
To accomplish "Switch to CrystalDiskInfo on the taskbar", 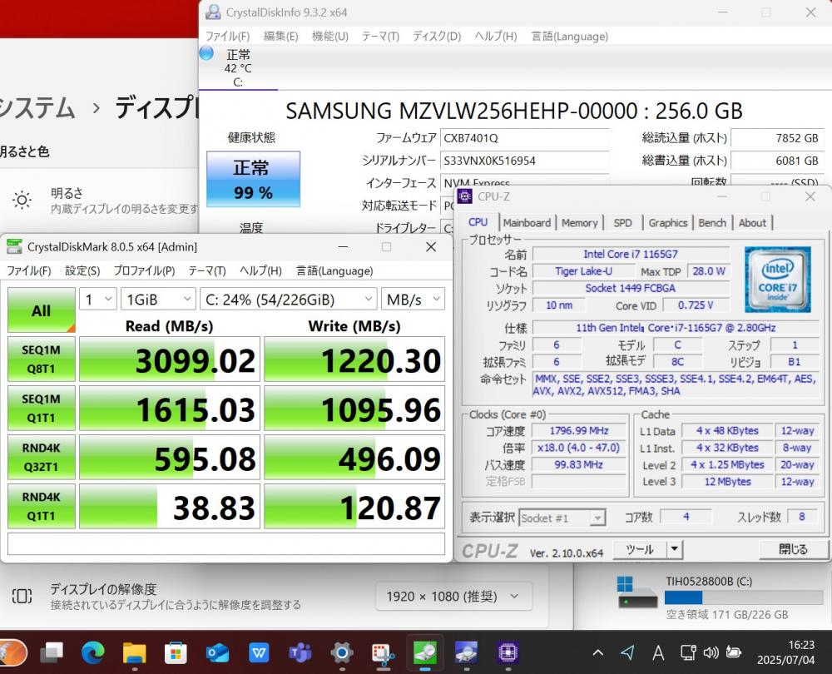I will (467, 652).
